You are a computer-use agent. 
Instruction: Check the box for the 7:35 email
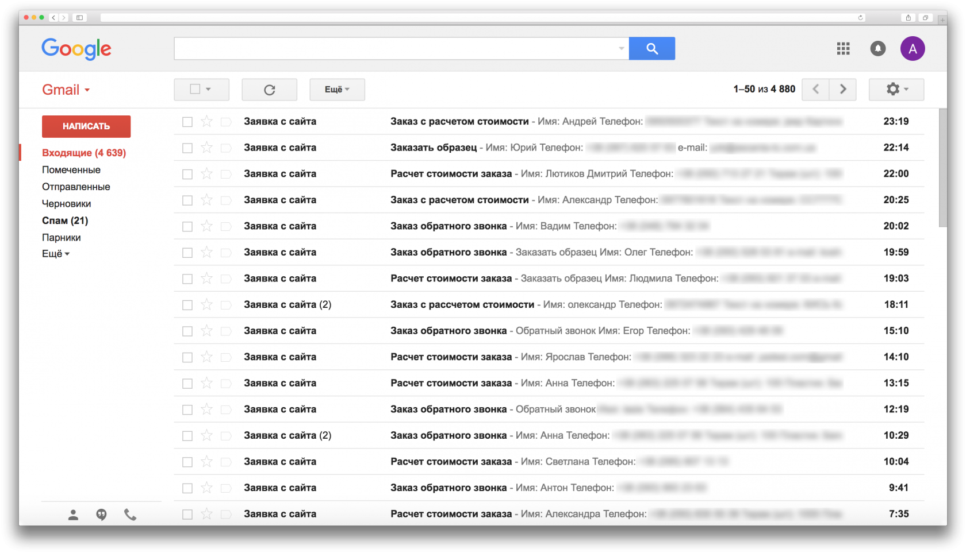click(x=187, y=515)
